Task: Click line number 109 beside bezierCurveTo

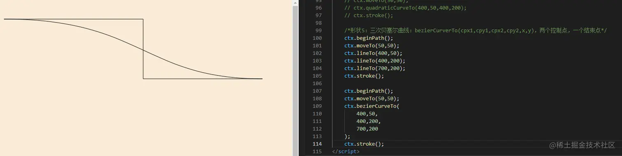Action: click(x=317, y=106)
